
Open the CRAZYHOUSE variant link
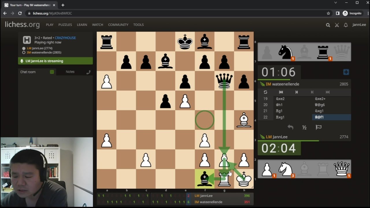tap(65, 38)
